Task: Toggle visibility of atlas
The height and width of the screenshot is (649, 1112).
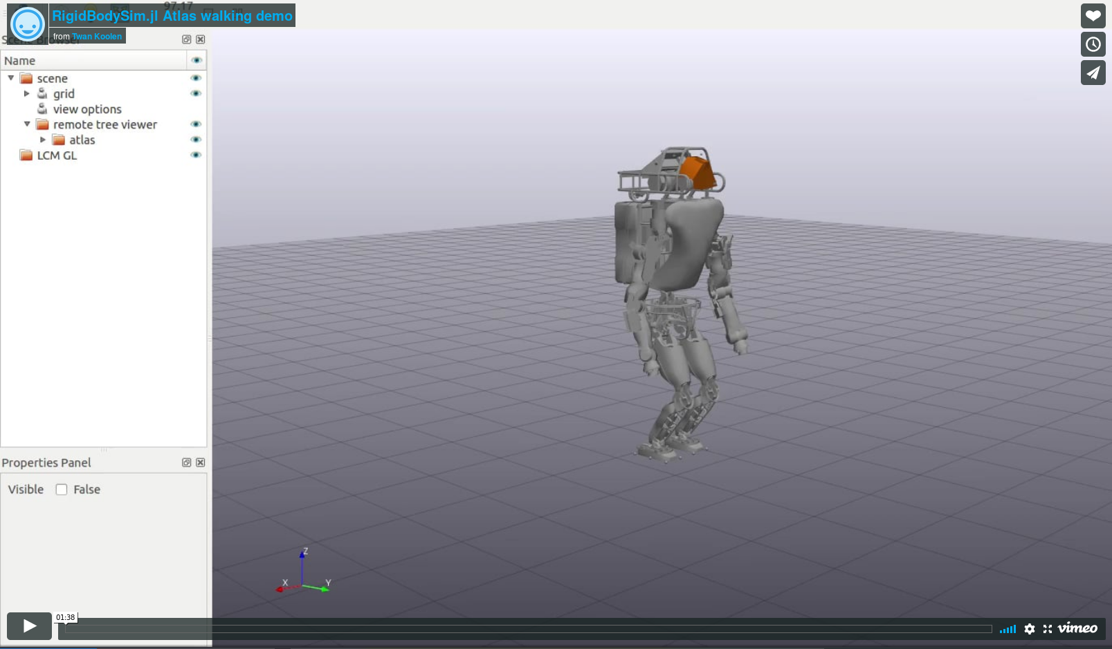Action: click(x=196, y=140)
